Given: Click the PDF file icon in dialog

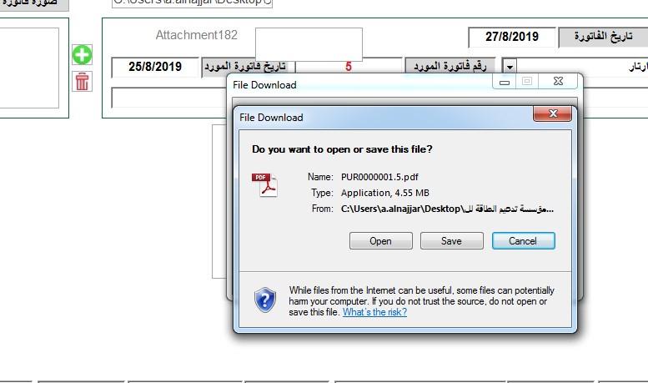Looking at the screenshot, I should (x=264, y=185).
